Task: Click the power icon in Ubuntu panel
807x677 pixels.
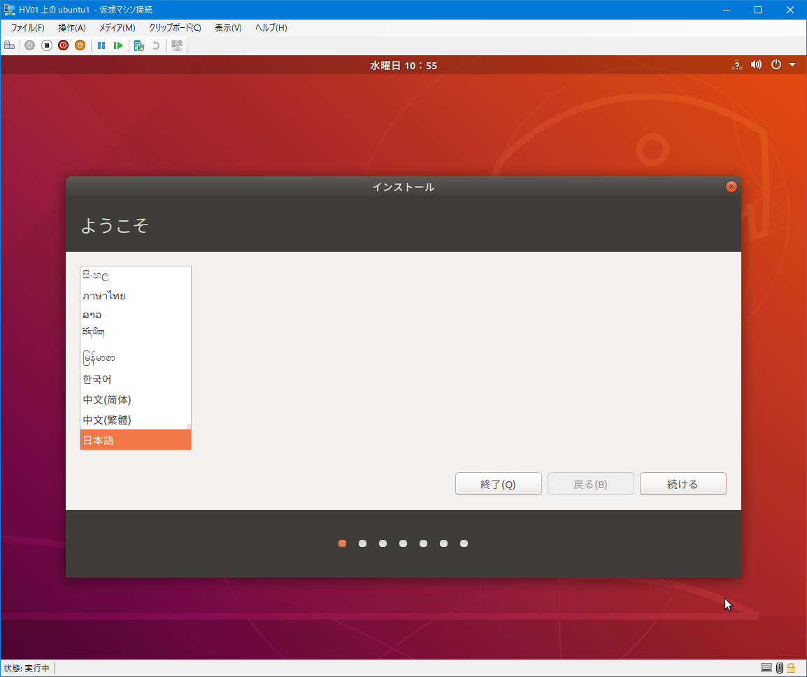Action: click(x=776, y=65)
